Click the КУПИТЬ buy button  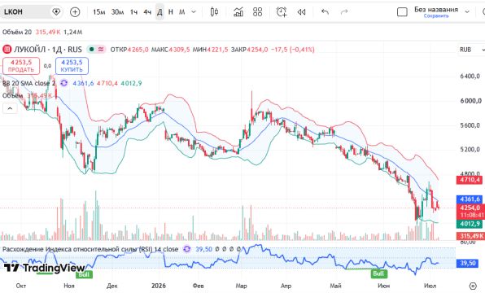[72, 66]
